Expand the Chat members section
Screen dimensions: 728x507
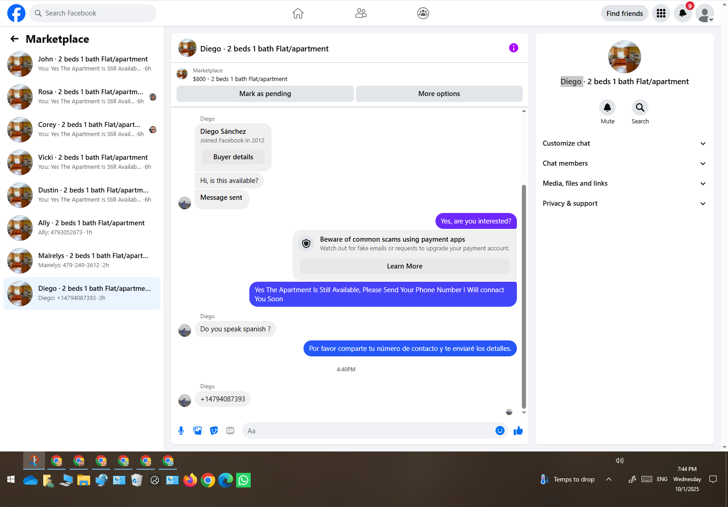click(x=624, y=163)
